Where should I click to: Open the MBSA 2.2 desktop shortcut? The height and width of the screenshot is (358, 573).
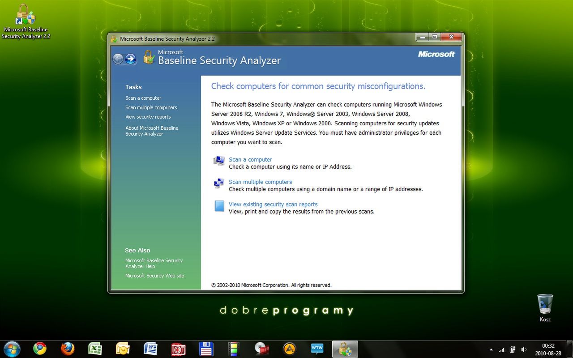tap(26, 21)
